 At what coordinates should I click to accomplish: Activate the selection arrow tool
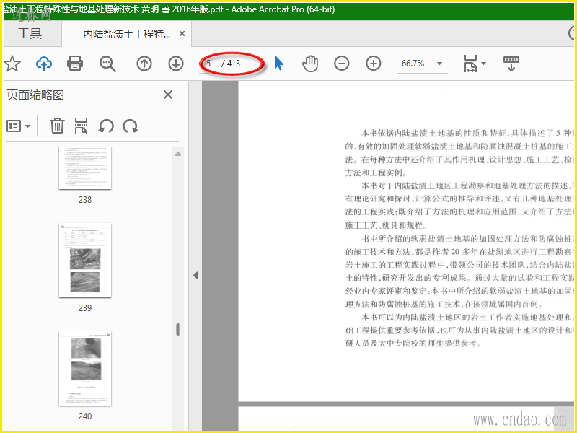[279, 64]
